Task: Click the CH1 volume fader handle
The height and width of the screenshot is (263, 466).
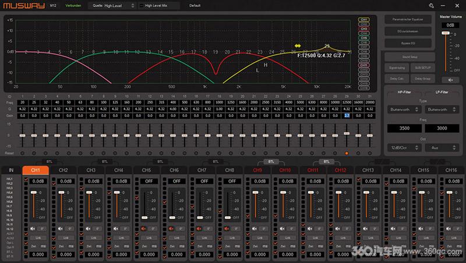Action: pos(34,193)
